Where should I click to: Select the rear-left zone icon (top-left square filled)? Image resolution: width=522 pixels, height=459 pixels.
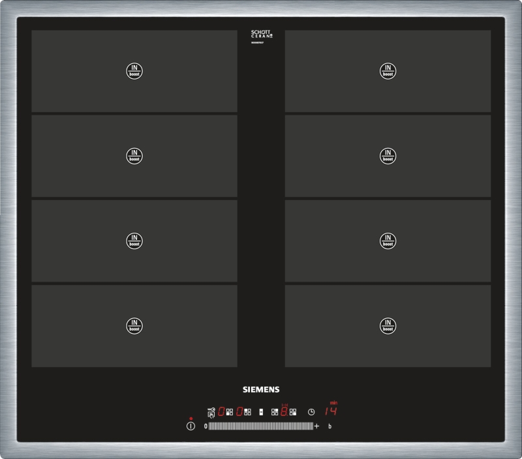tap(248, 412)
